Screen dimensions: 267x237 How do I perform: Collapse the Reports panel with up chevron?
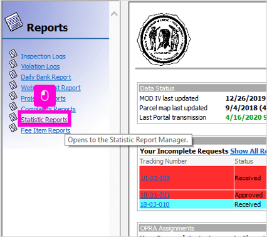coord(114,14)
